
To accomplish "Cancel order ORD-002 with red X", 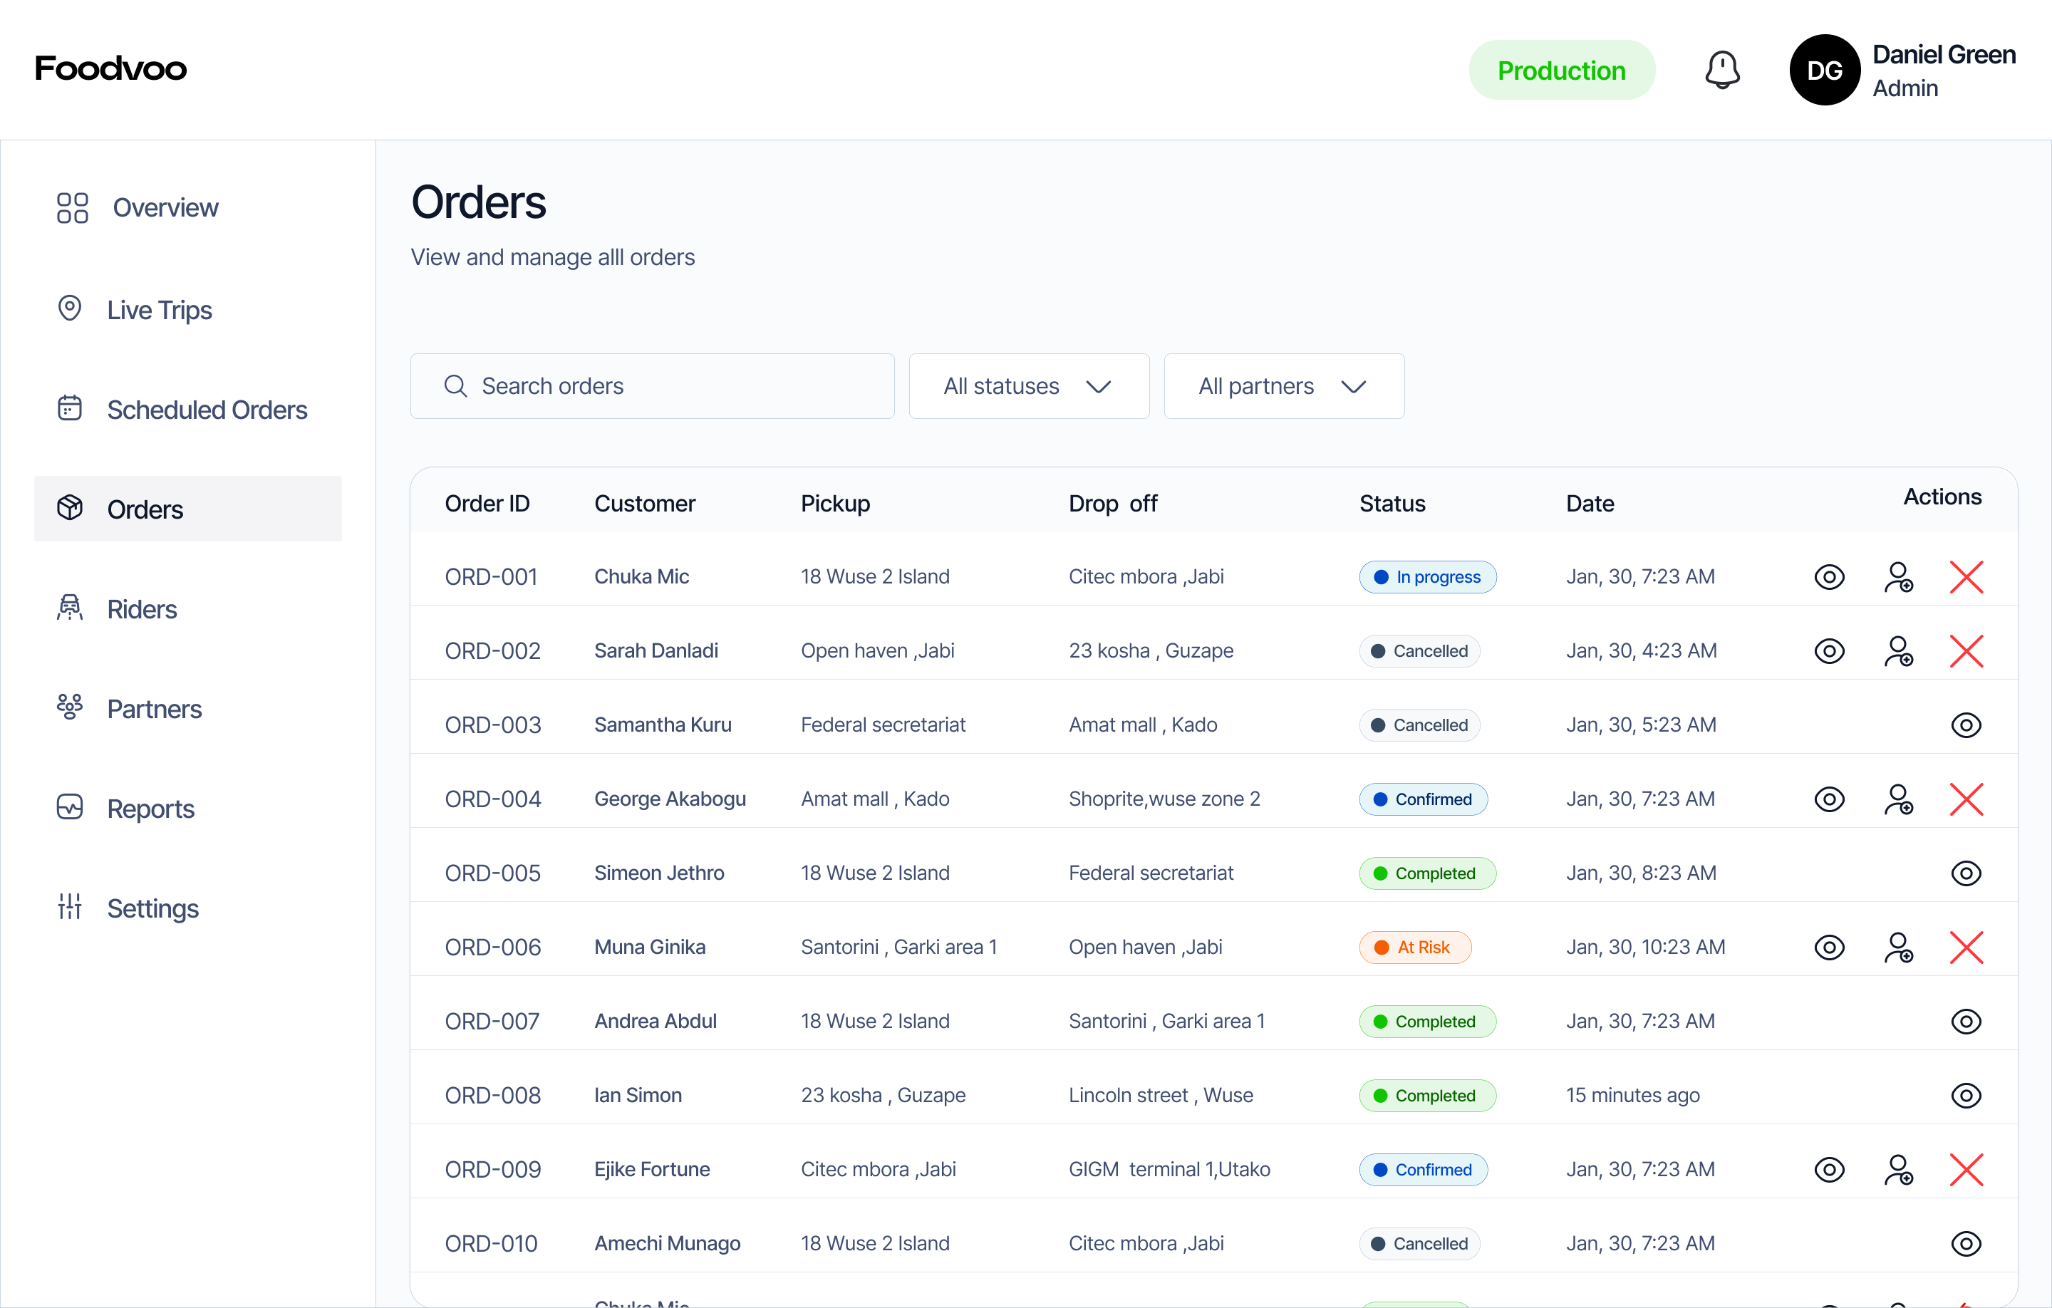I will coord(1966,651).
